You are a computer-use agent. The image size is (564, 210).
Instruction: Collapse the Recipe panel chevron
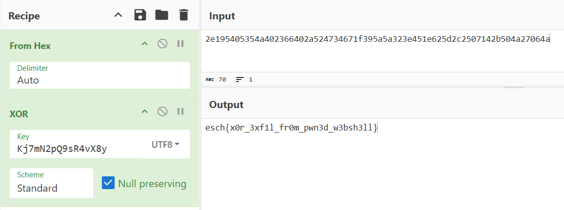(118, 15)
